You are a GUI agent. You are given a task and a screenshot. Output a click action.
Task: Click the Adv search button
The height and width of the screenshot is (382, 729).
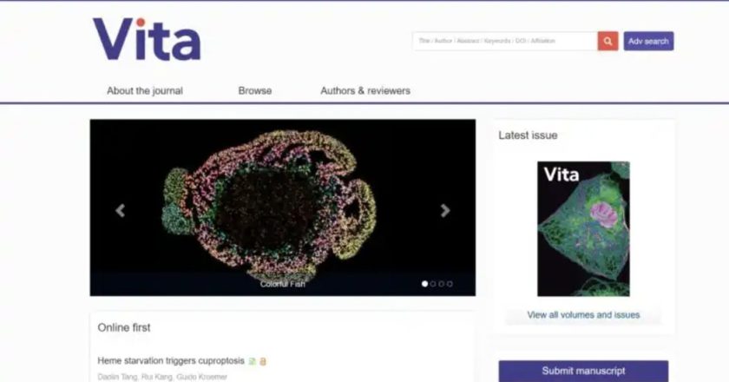coord(648,41)
